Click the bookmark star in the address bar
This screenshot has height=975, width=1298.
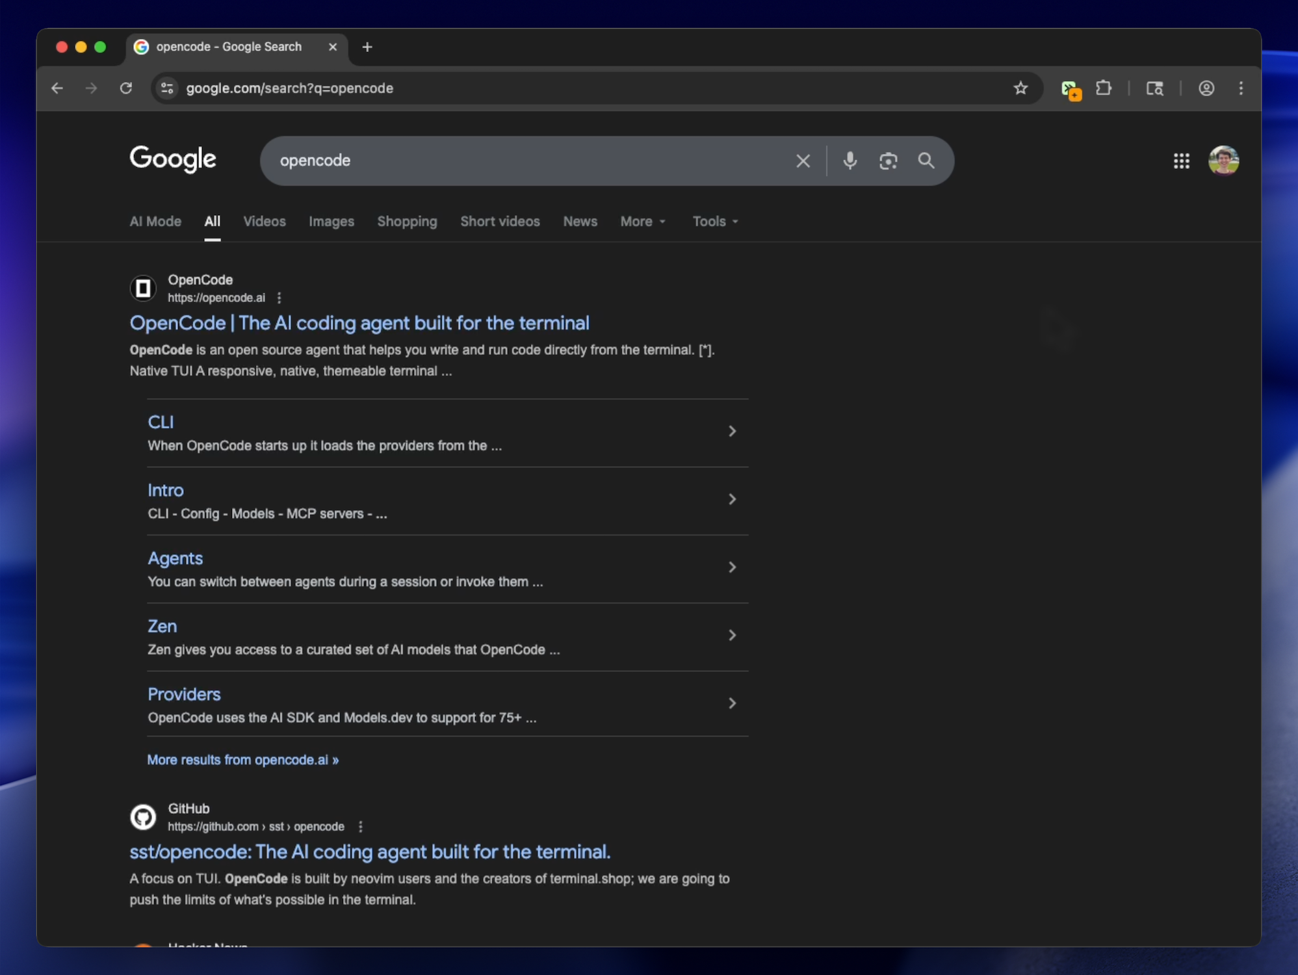click(1020, 88)
